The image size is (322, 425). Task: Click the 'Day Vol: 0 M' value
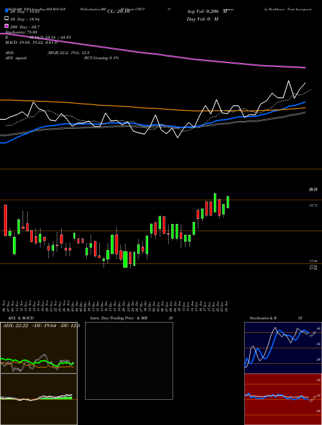tap(202, 19)
